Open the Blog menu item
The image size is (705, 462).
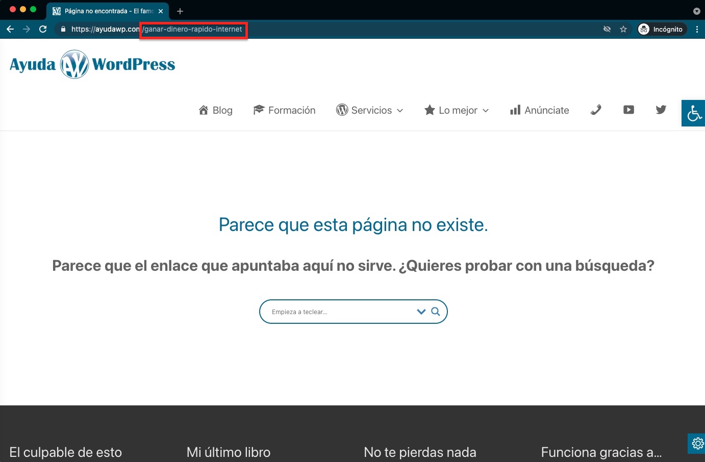click(x=216, y=110)
